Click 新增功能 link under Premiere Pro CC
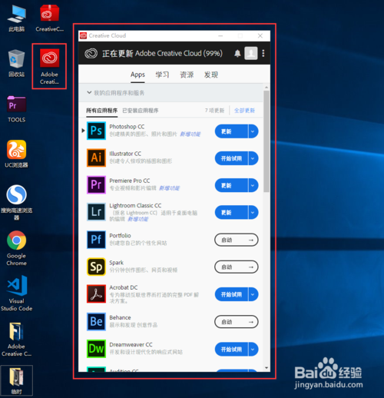This screenshot has width=384, height=398. coord(169,188)
